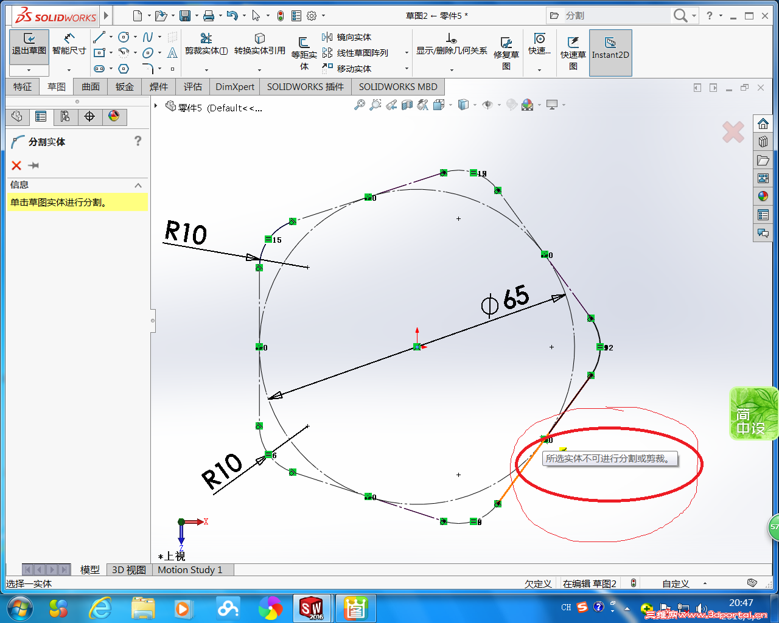Viewport: 779px width, 623px height.
Task: Select the sketch Text (A) tool
Action: coord(172,53)
